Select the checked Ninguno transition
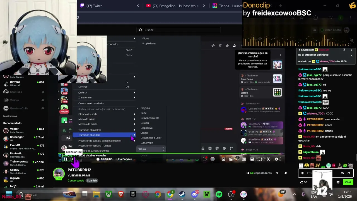 pyautogui.click(x=145, y=108)
